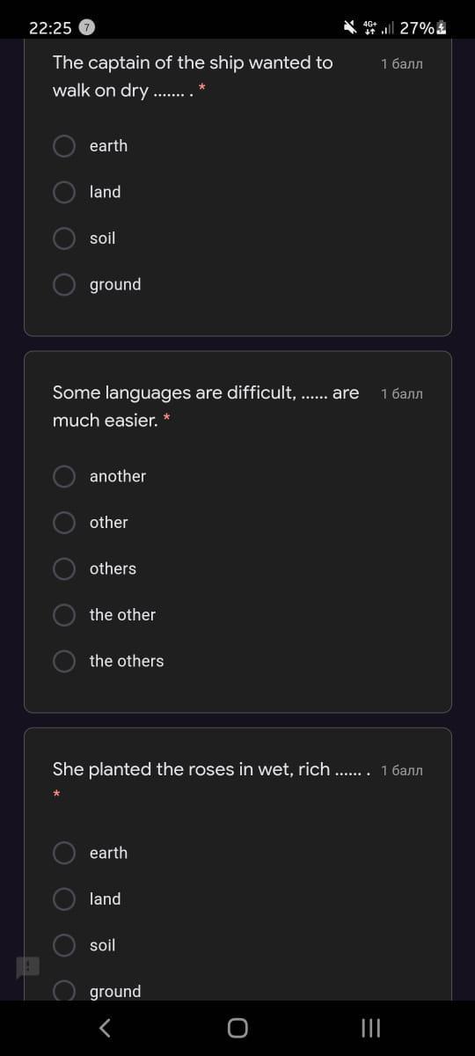The image size is (475, 1056).
Task: Tap the report problem feedback icon
Action: pyautogui.click(x=27, y=969)
